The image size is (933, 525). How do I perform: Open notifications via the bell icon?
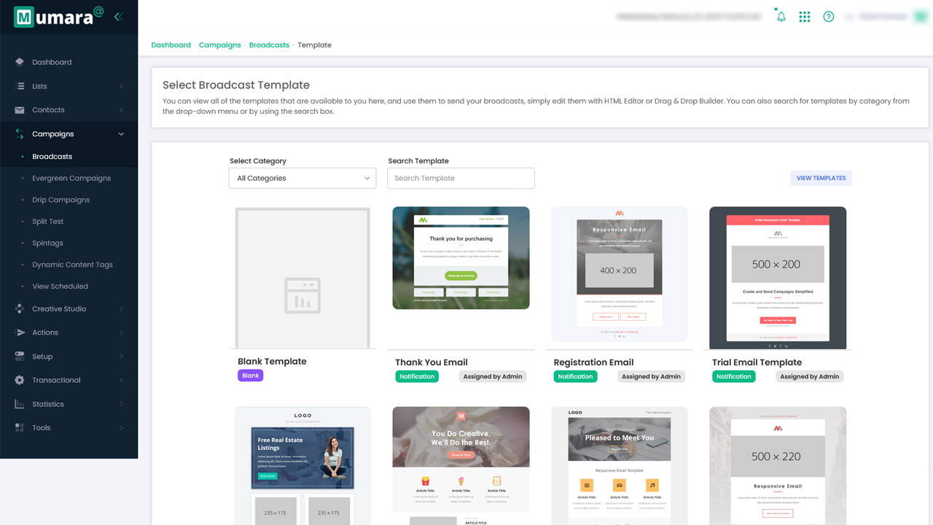781,16
